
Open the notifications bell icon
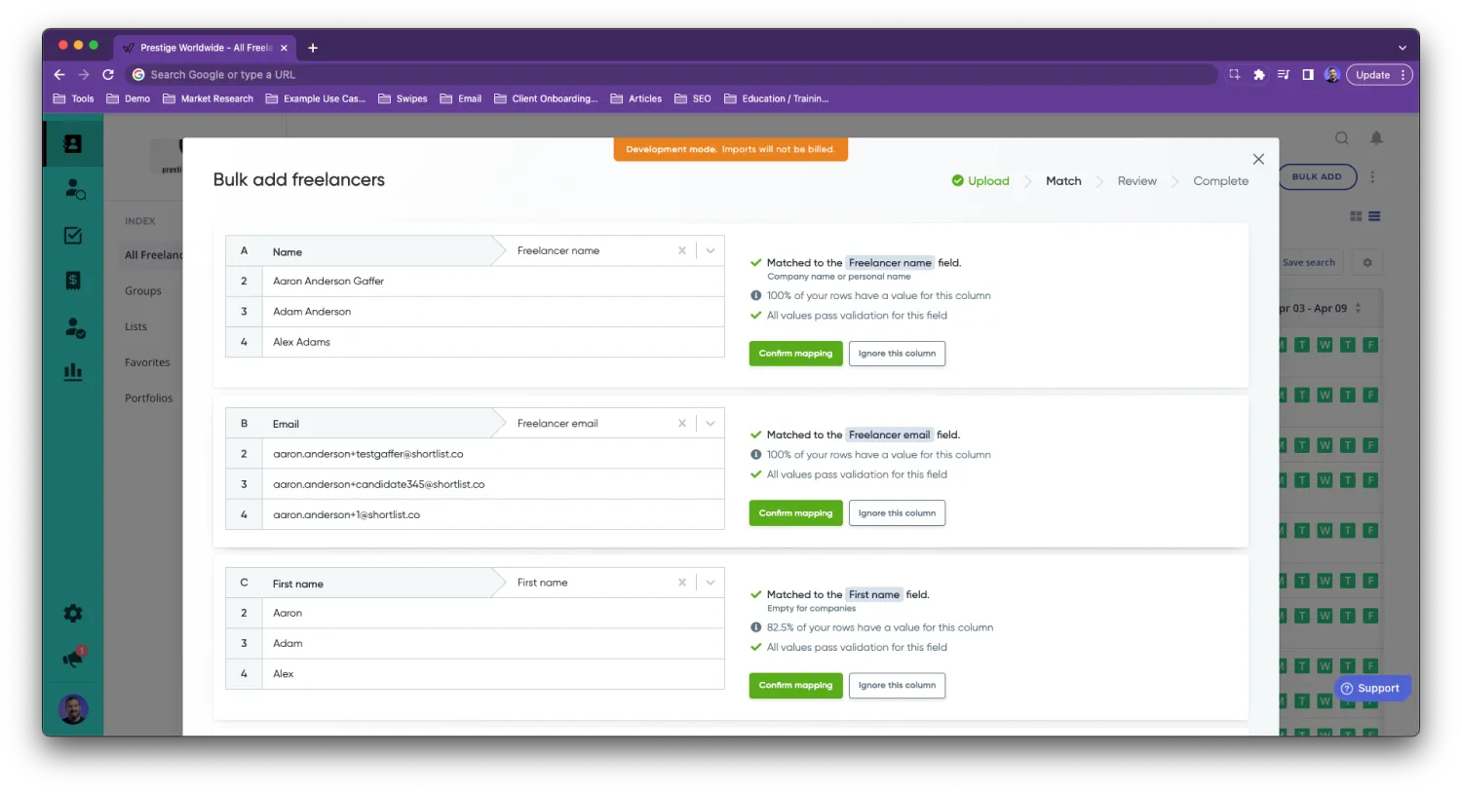(x=1376, y=137)
